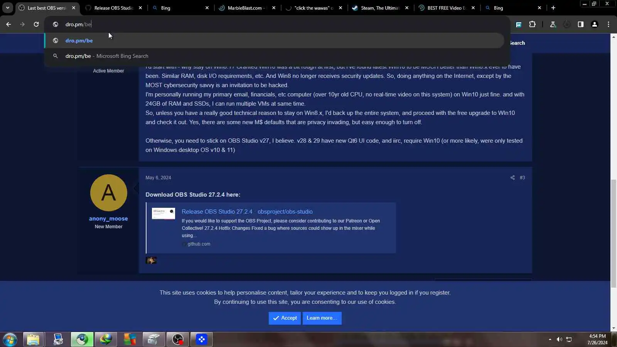617x347 pixels.
Task: Open Internet Download Manager taskbar icon
Action: [106, 340]
